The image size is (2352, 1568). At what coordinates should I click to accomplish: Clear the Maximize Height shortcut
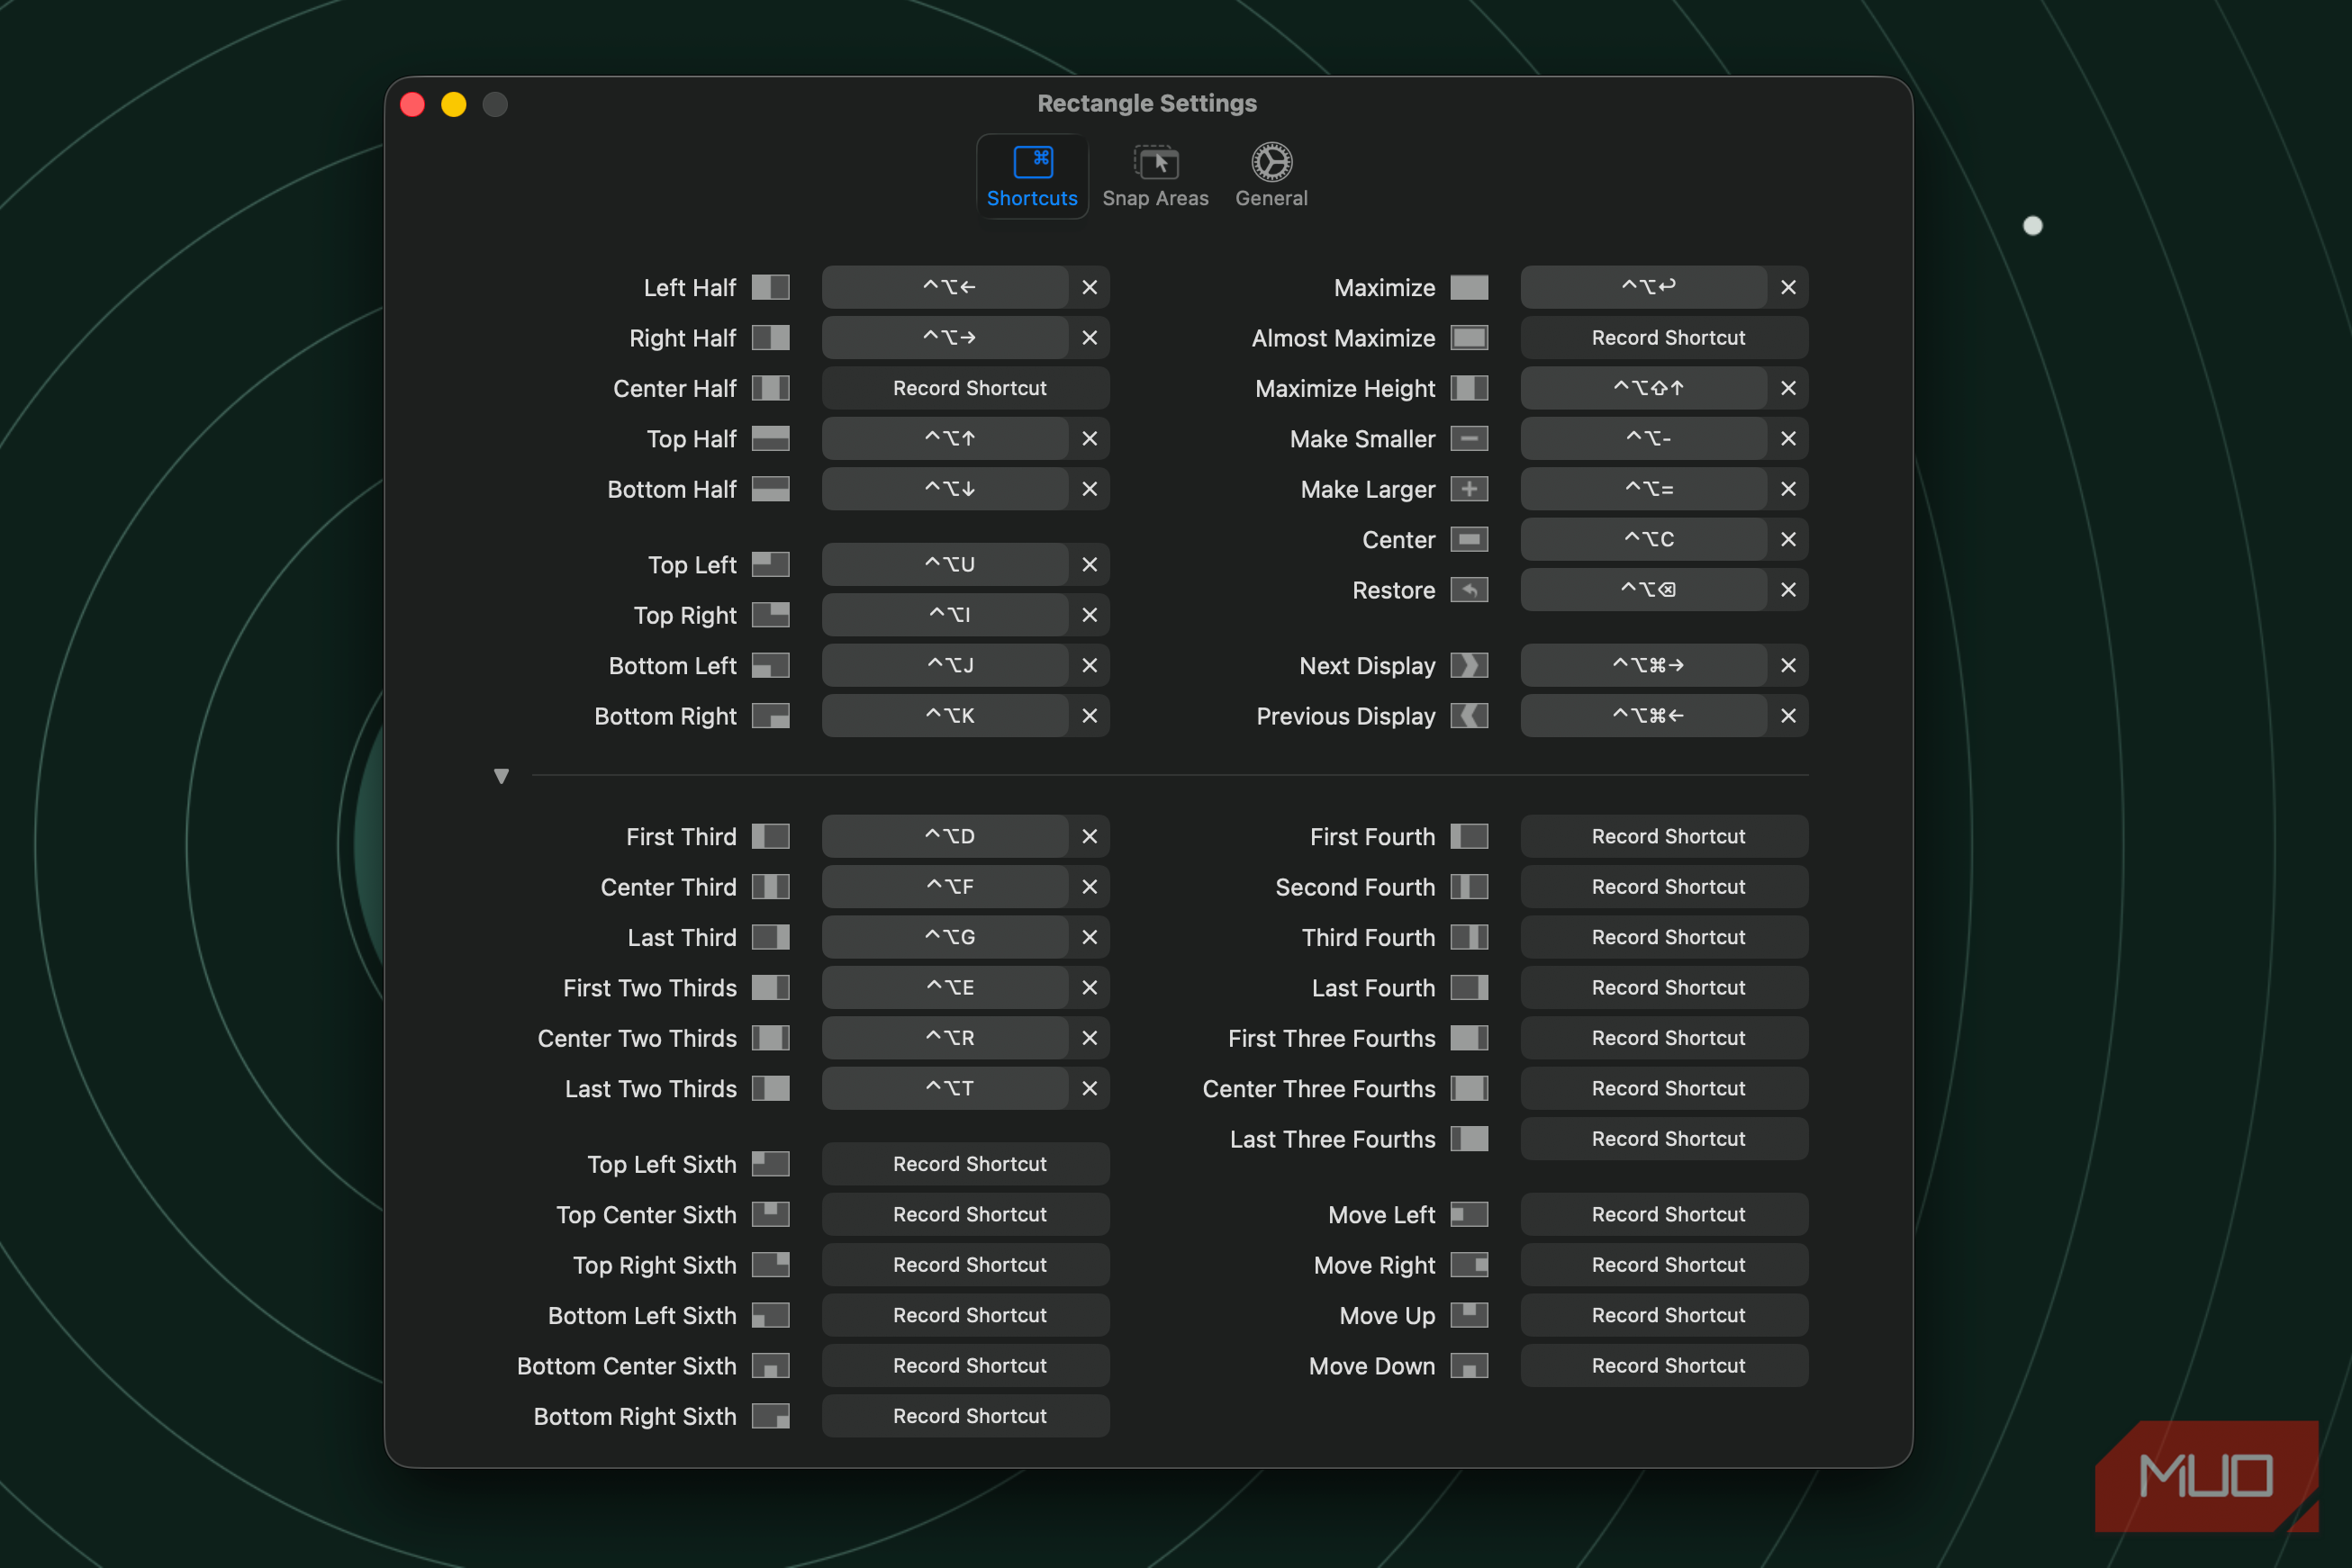1787,388
